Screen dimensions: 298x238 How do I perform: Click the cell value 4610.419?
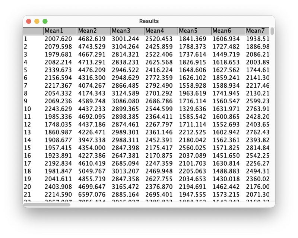click(92, 163)
